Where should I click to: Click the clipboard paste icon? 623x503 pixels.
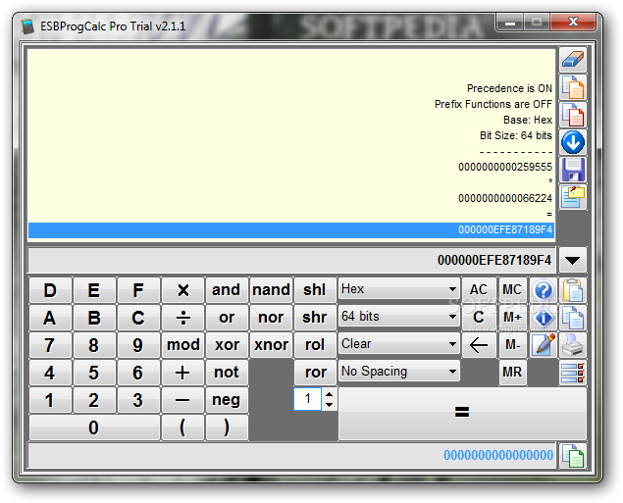(x=573, y=290)
